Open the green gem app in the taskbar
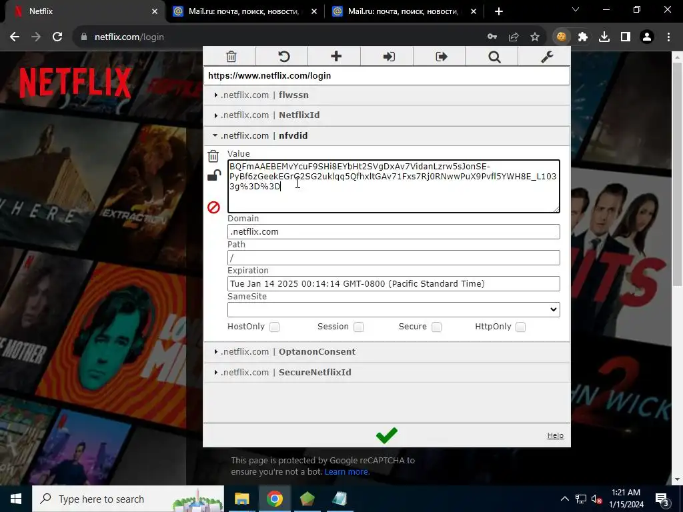Screen dimensions: 683x512 click(x=307, y=499)
